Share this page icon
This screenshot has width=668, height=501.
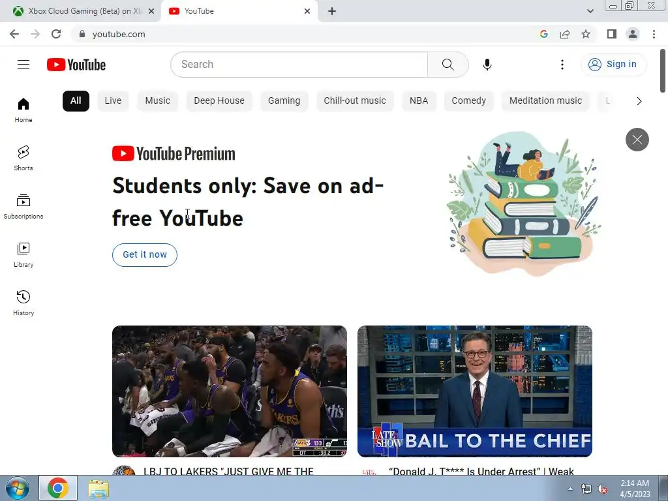coord(565,34)
